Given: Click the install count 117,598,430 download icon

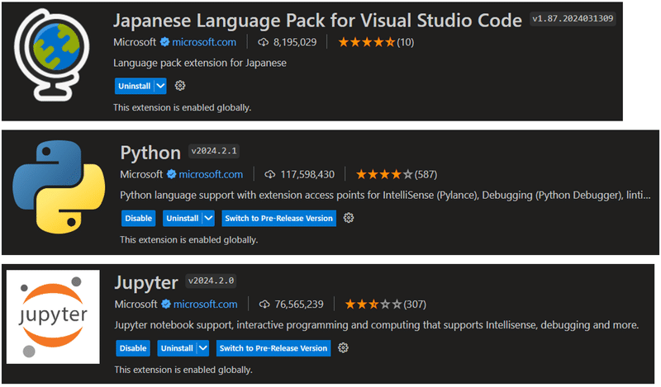Looking at the screenshot, I should click(x=270, y=174).
